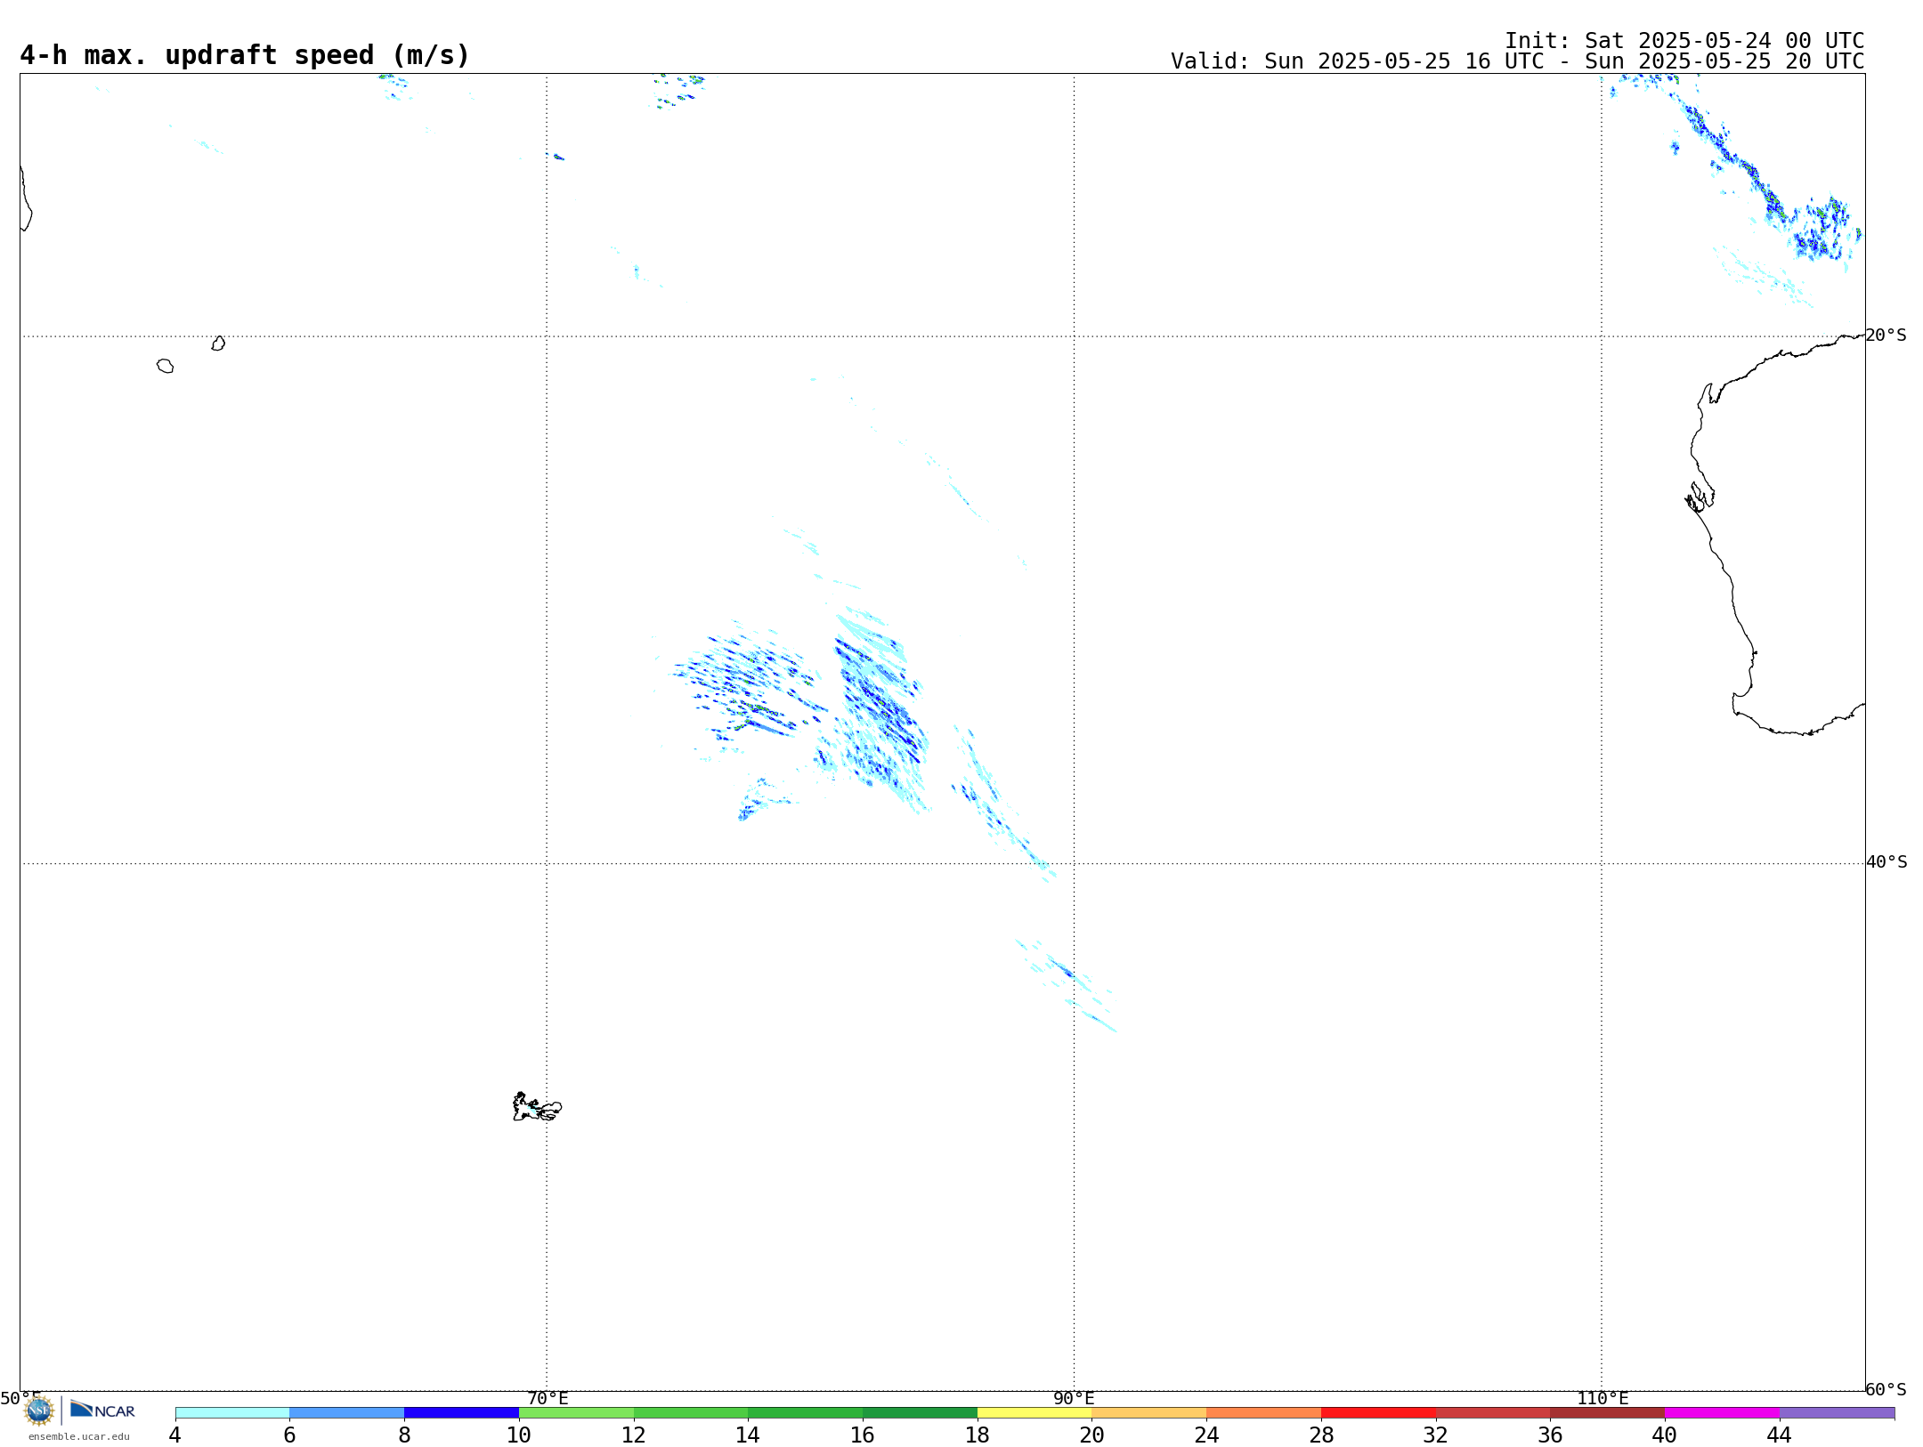1923x1447 pixels.
Task: Click the colorbar tick label 36
Action: (1550, 1435)
